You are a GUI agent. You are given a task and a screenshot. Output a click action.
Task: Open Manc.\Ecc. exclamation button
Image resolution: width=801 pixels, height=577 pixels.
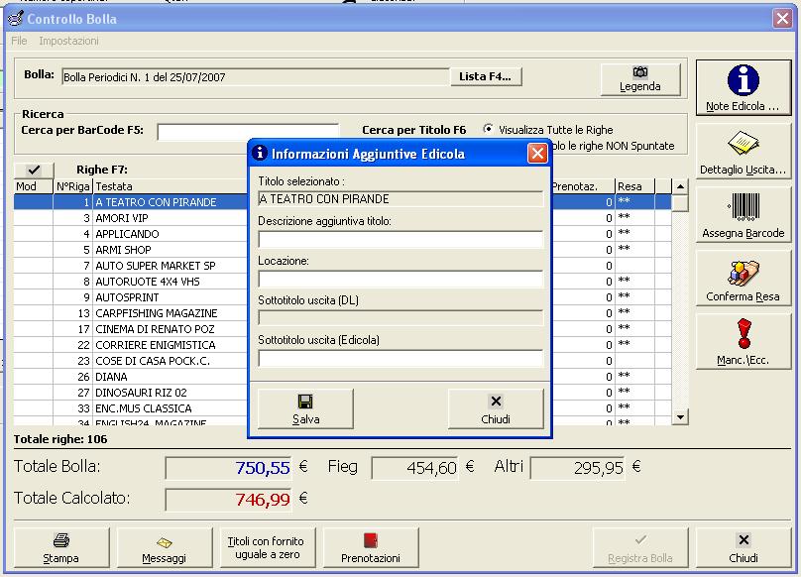[744, 342]
